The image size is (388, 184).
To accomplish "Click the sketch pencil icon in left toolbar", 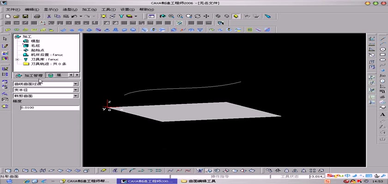I will pyautogui.click(x=5, y=46).
